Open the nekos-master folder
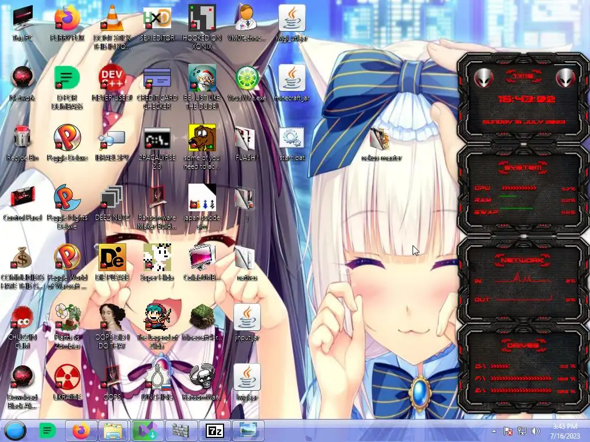The height and width of the screenshot is (442, 590). [x=381, y=143]
